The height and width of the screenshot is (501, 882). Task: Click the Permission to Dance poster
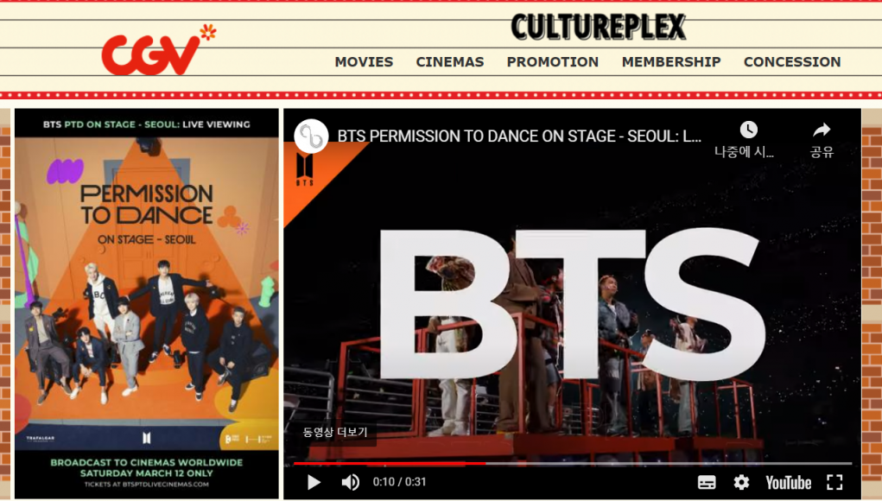(x=146, y=302)
